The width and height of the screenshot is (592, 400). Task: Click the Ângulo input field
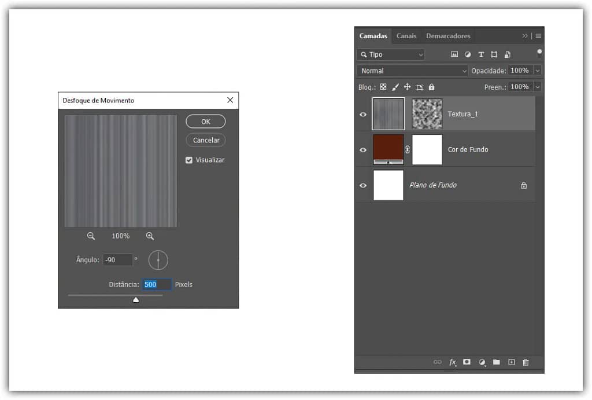tap(117, 260)
